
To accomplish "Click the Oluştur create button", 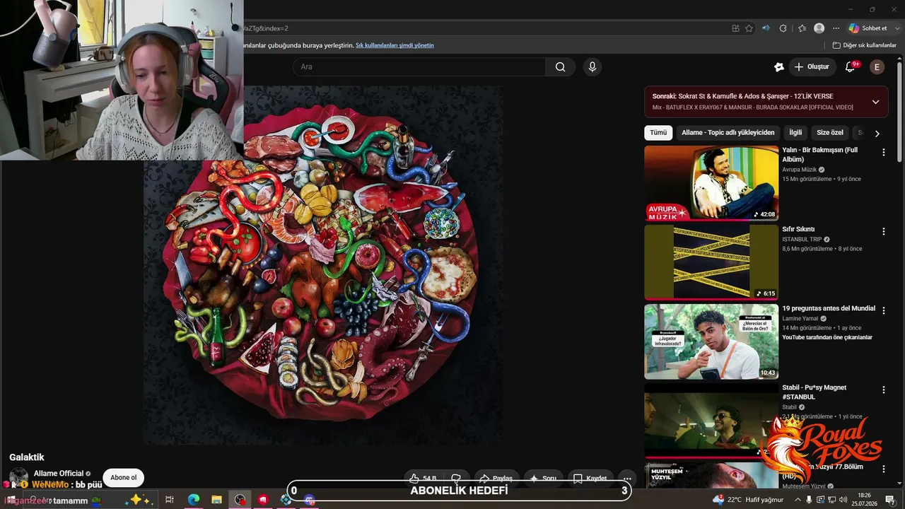I will click(x=812, y=66).
